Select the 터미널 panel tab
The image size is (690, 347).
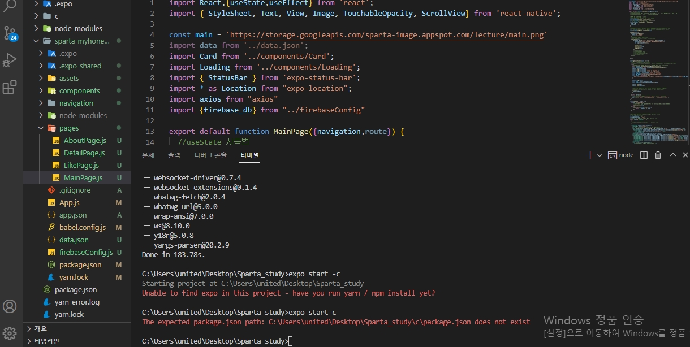coord(249,155)
